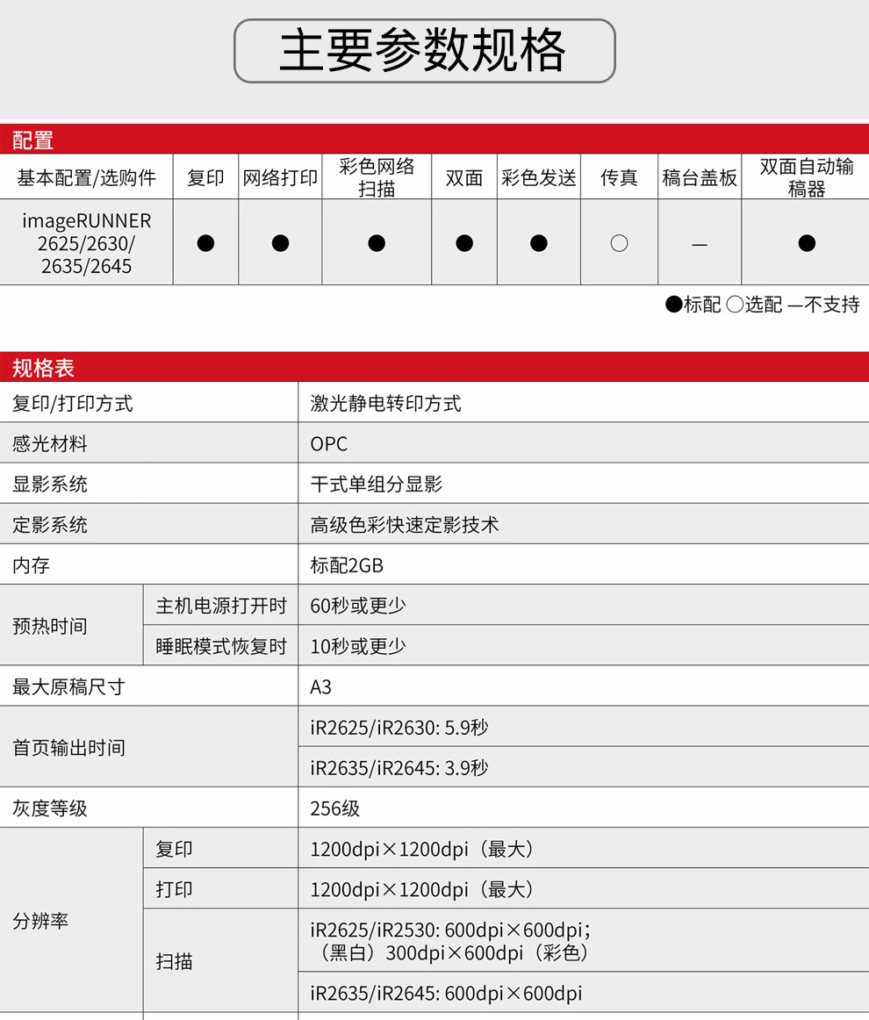Click the 双面自动输稿器 column header
Viewport: 869px width, 1020px height.
point(807,177)
